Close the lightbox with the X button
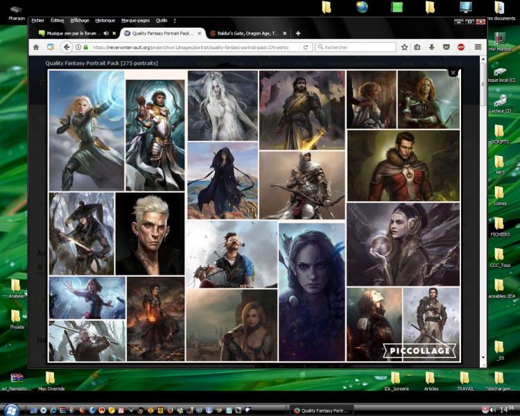The width and height of the screenshot is (520, 416). point(453,73)
